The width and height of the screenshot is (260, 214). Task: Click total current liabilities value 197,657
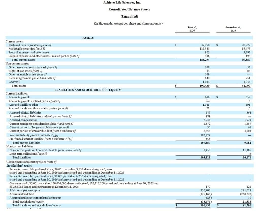click(205, 143)
